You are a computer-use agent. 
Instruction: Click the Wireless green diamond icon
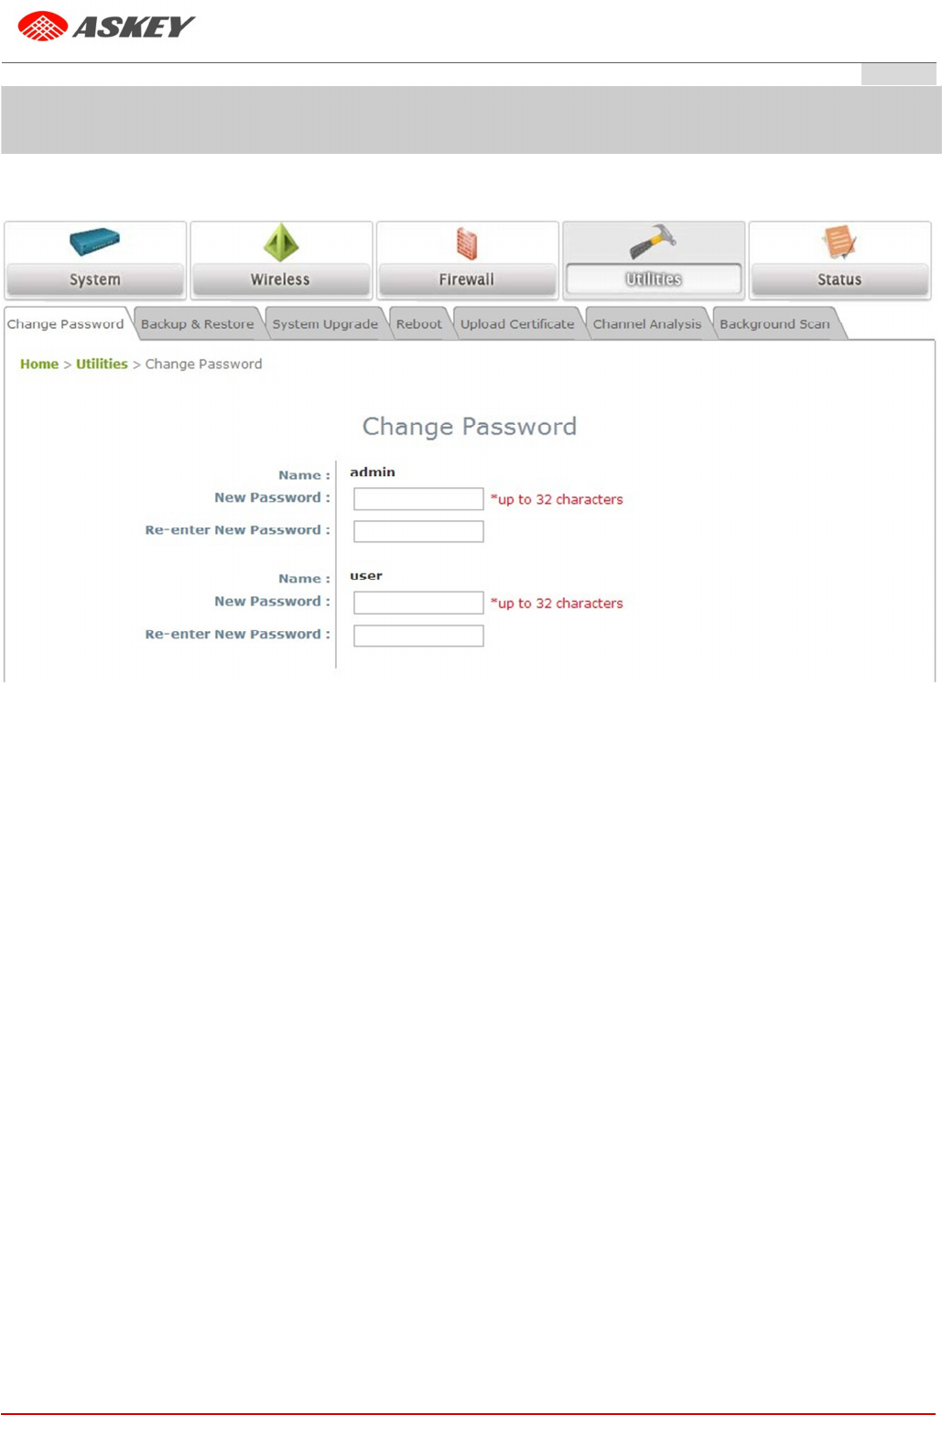pyautogui.click(x=281, y=243)
